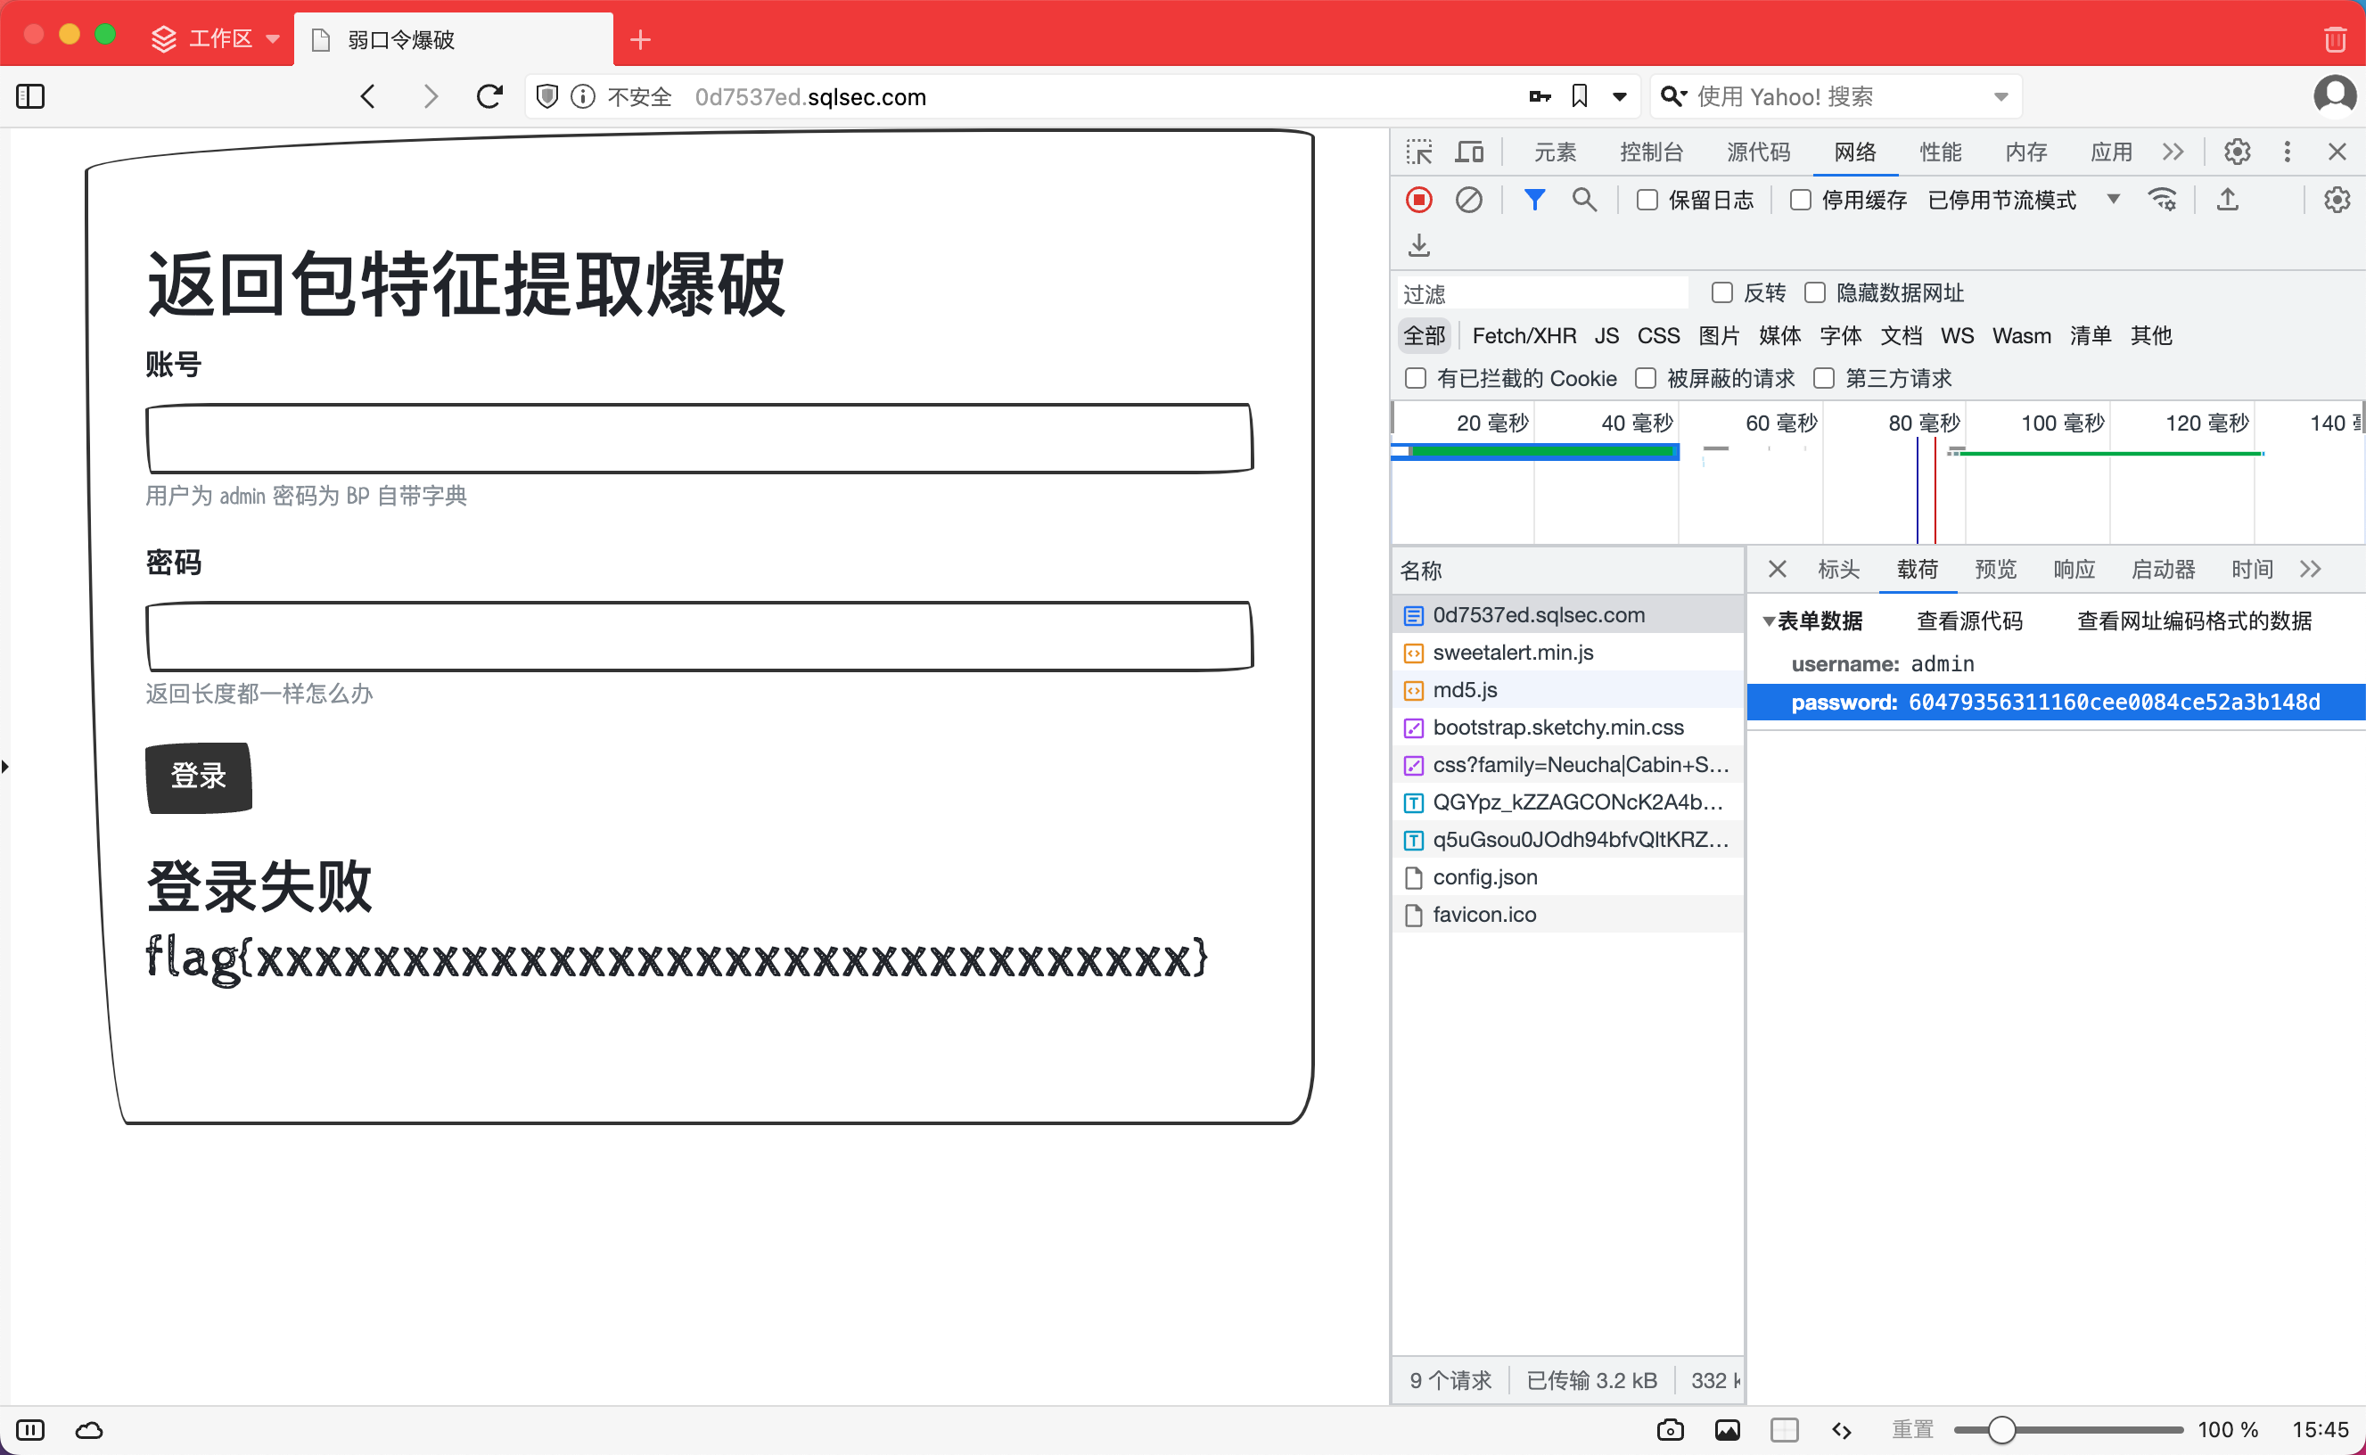Toggle device toolbar icon in DevTools
This screenshot has height=1455, width=2366.
click(x=1469, y=152)
